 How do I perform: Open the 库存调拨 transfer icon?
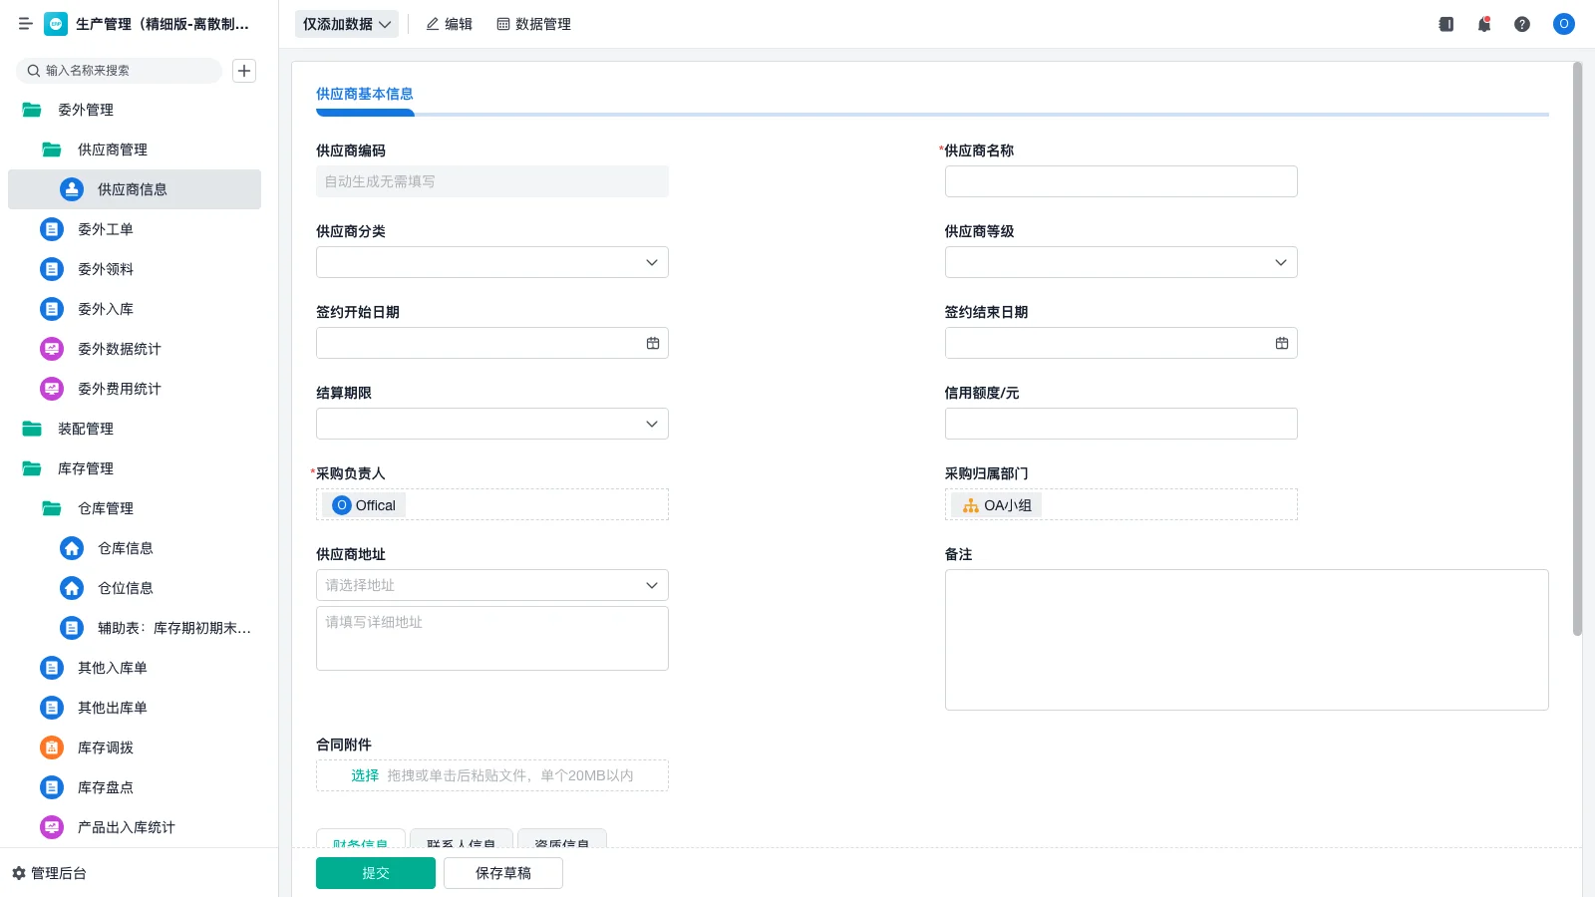click(51, 747)
